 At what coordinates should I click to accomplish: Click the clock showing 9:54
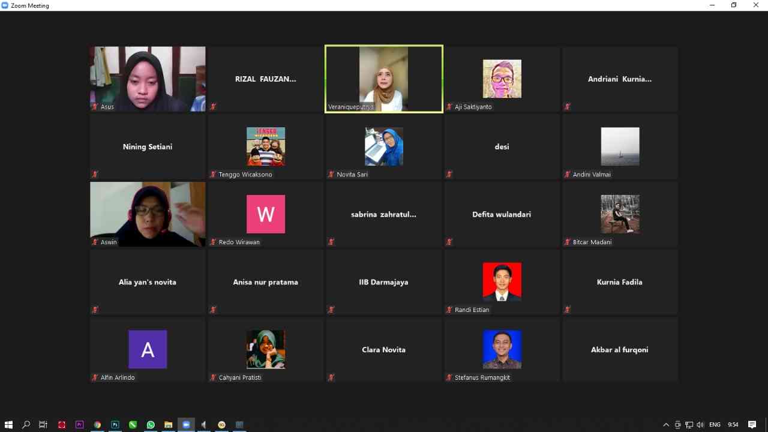tap(733, 425)
